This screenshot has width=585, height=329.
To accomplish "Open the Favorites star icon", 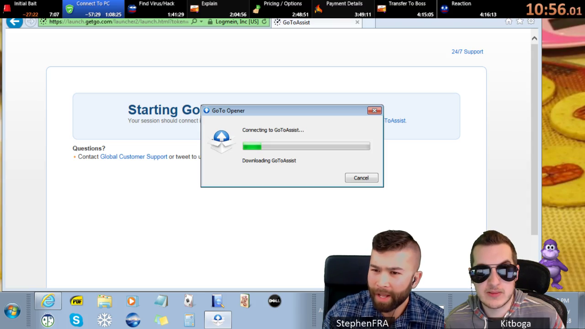I will (520, 21).
